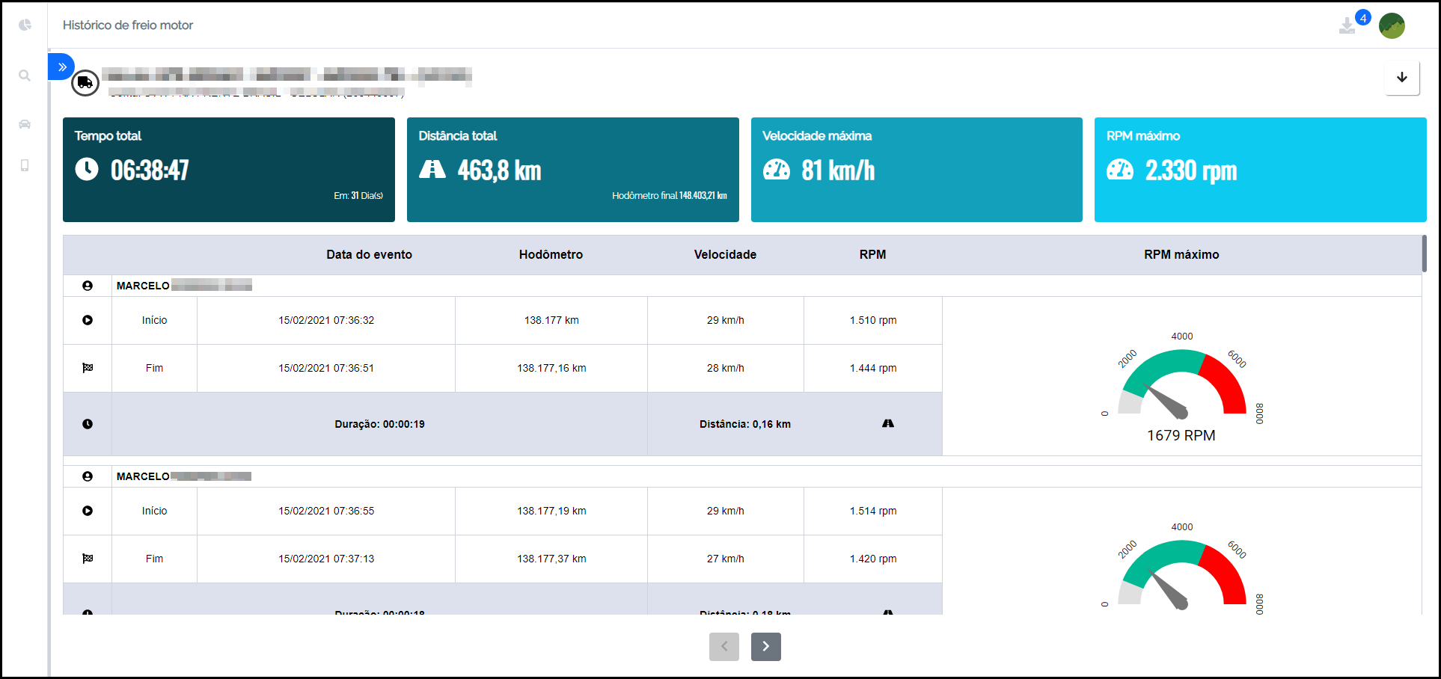This screenshot has width=1441, height=679.
Task: Expand the sidebar with double chevron button
Action: 61,67
